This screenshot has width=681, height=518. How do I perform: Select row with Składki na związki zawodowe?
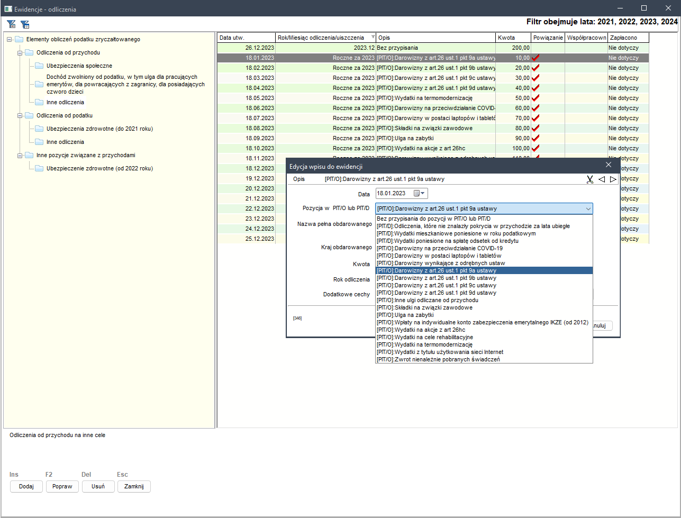pos(433,128)
